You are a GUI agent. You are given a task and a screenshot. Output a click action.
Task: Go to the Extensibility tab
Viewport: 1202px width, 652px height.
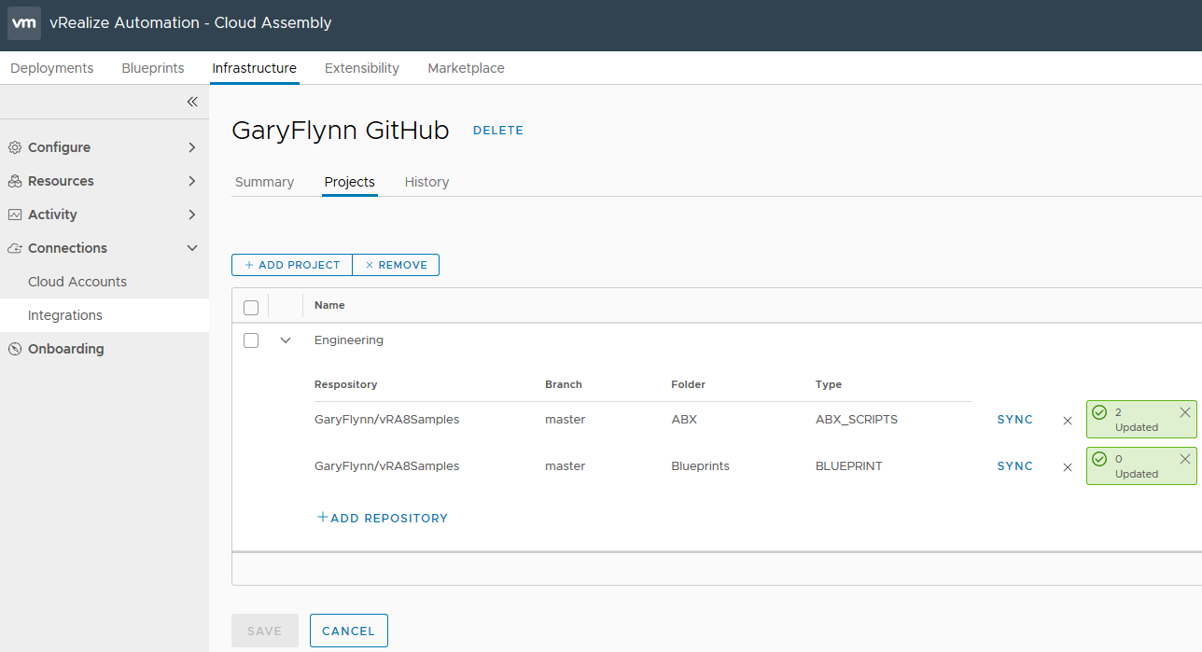tap(362, 68)
